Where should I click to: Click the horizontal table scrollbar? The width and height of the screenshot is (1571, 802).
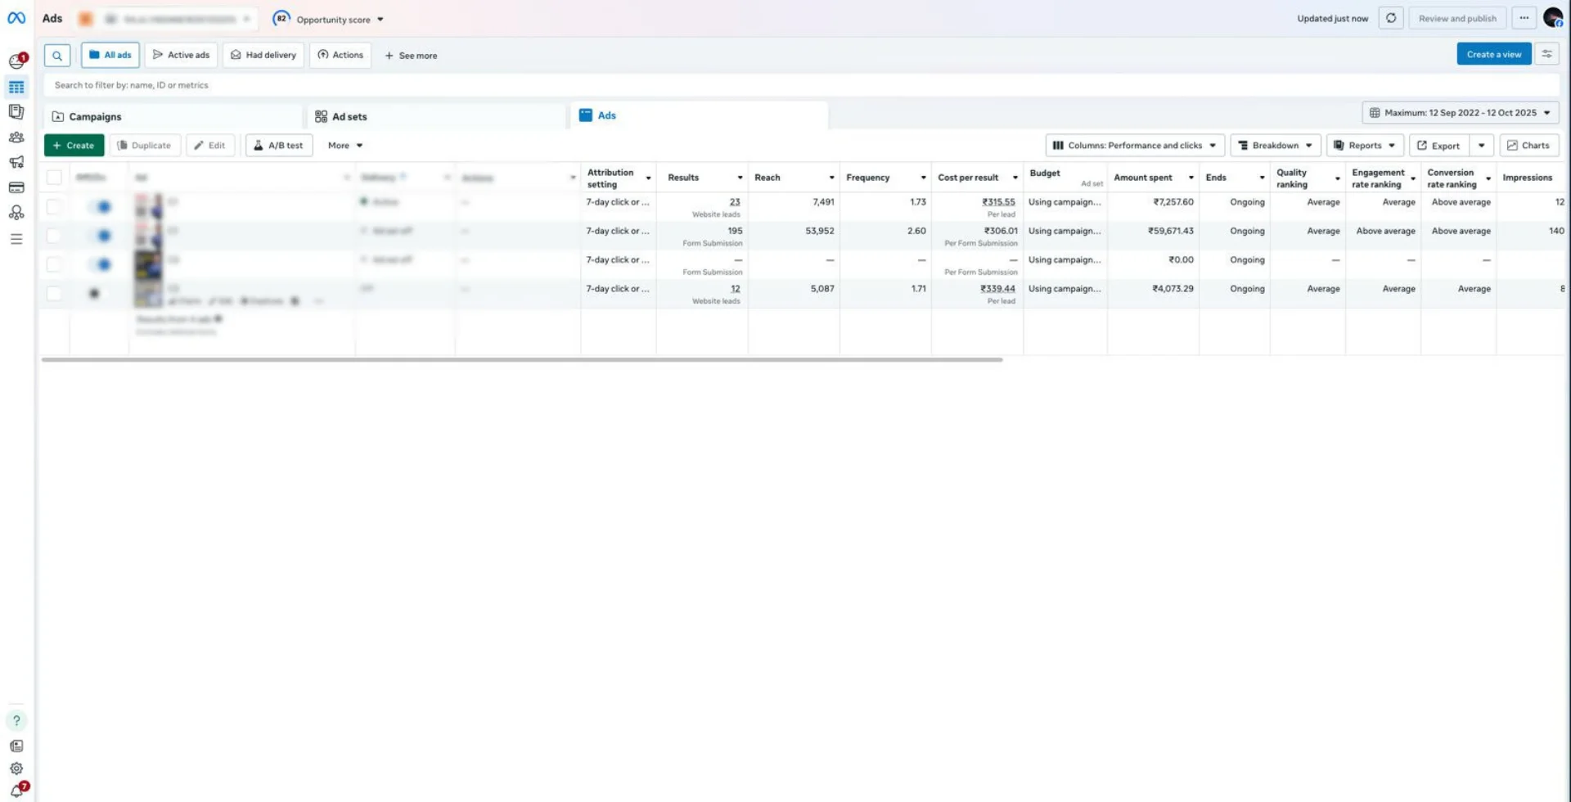pyautogui.click(x=522, y=359)
